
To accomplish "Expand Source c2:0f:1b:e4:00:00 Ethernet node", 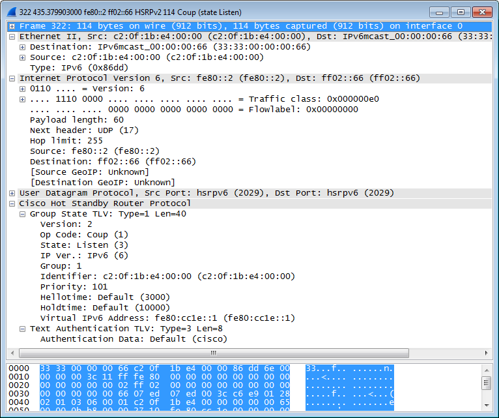I will pyautogui.click(x=22, y=57).
